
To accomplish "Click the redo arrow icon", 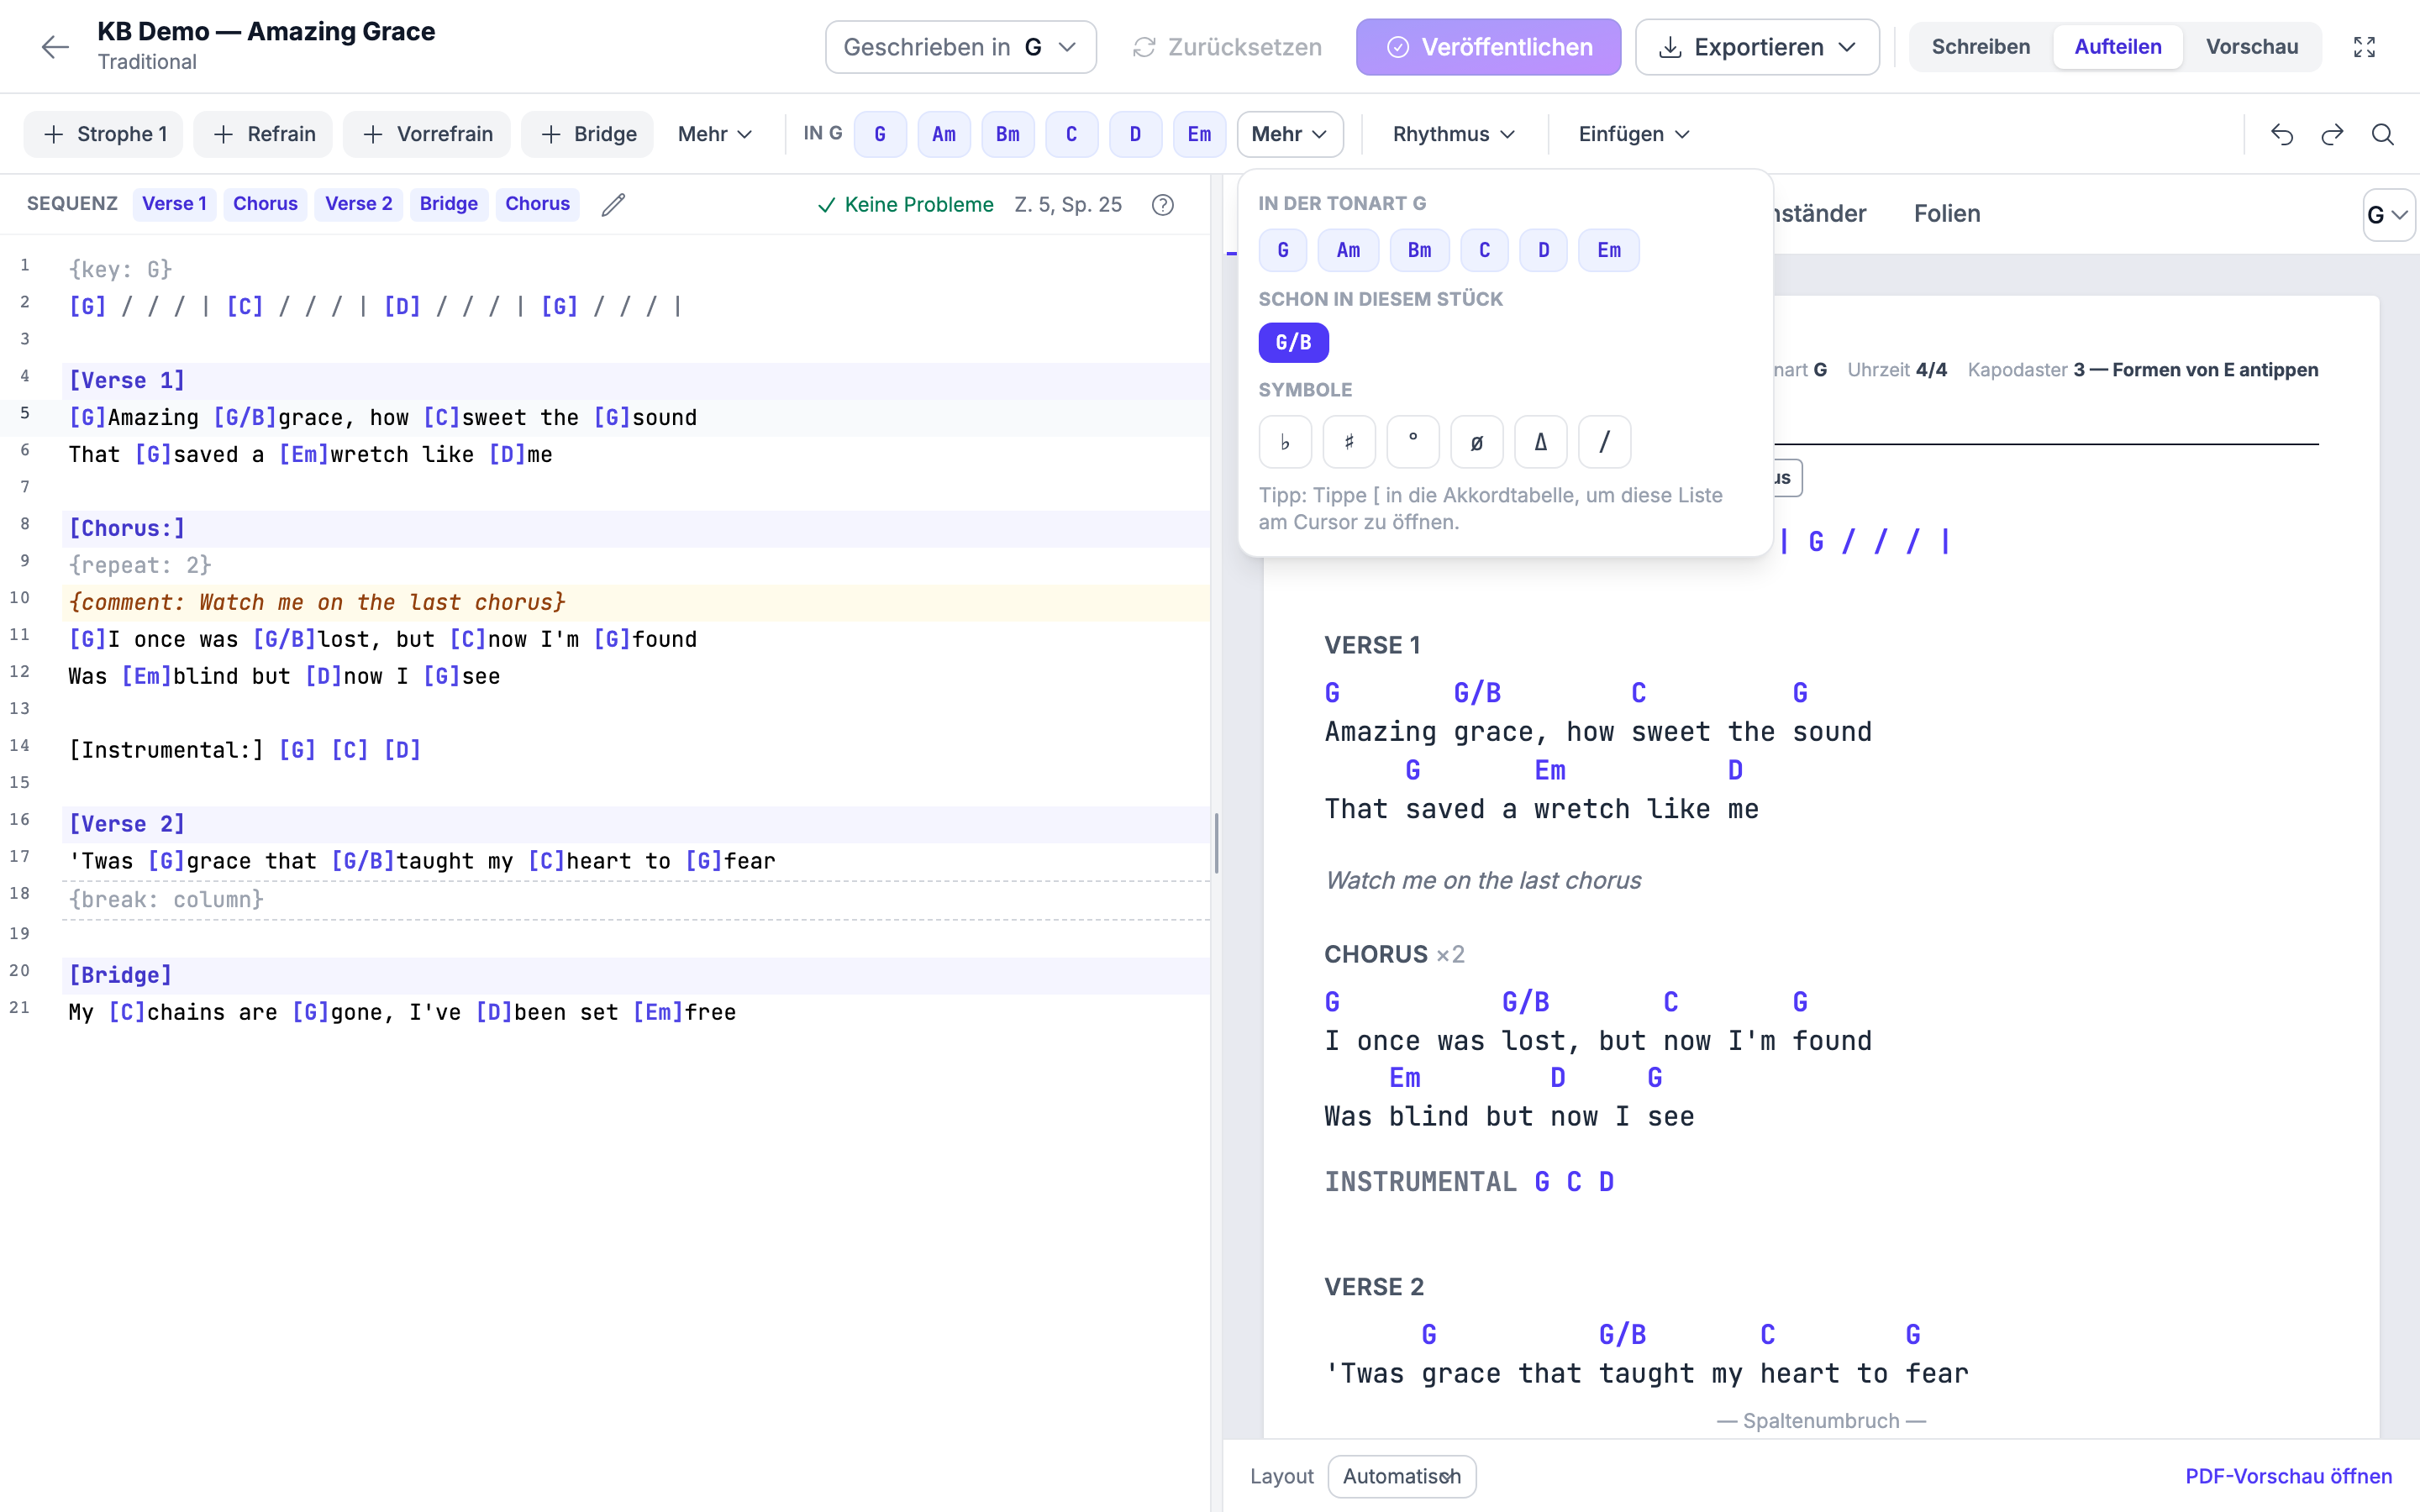I will [2332, 134].
